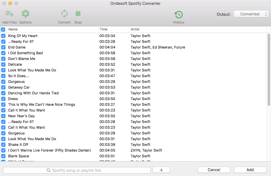Click the Spotify song or playlist link field
The image size is (271, 176).
point(77,170)
